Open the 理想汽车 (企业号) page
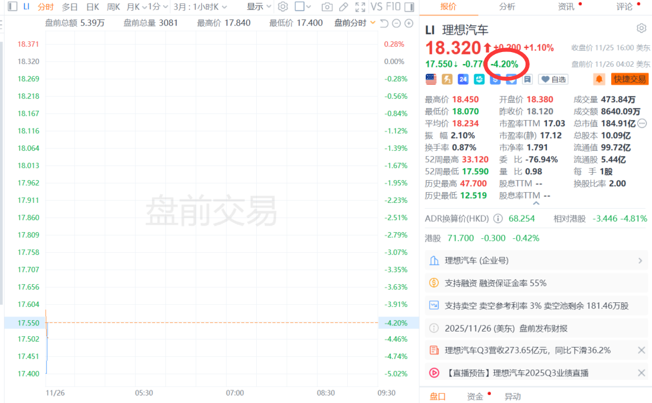Viewport: 652px width, 403px height. tap(536, 261)
